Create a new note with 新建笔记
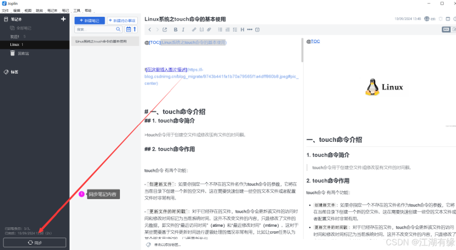Screen dimensions: 456x250 pyautogui.click(x=90, y=21)
